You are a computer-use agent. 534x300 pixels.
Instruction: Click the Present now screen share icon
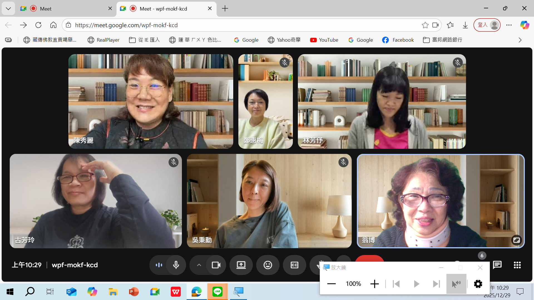[x=241, y=265]
